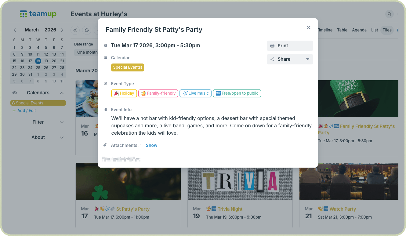Switch to the Table view

point(342,30)
